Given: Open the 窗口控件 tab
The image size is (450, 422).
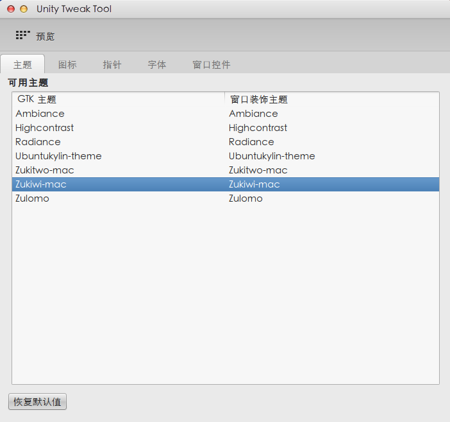Looking at the screenshot, I should coord(212,65).
